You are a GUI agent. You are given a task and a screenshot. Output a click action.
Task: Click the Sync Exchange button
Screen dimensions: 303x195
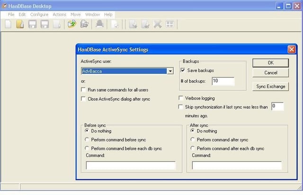point(270,87)
